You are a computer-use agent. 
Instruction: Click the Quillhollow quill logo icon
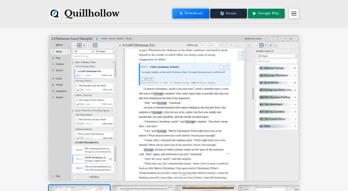55,13
